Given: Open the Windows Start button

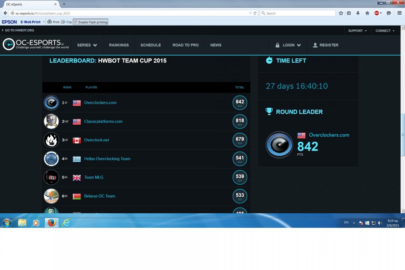Looking at the screenshot, I should [7, 223].
